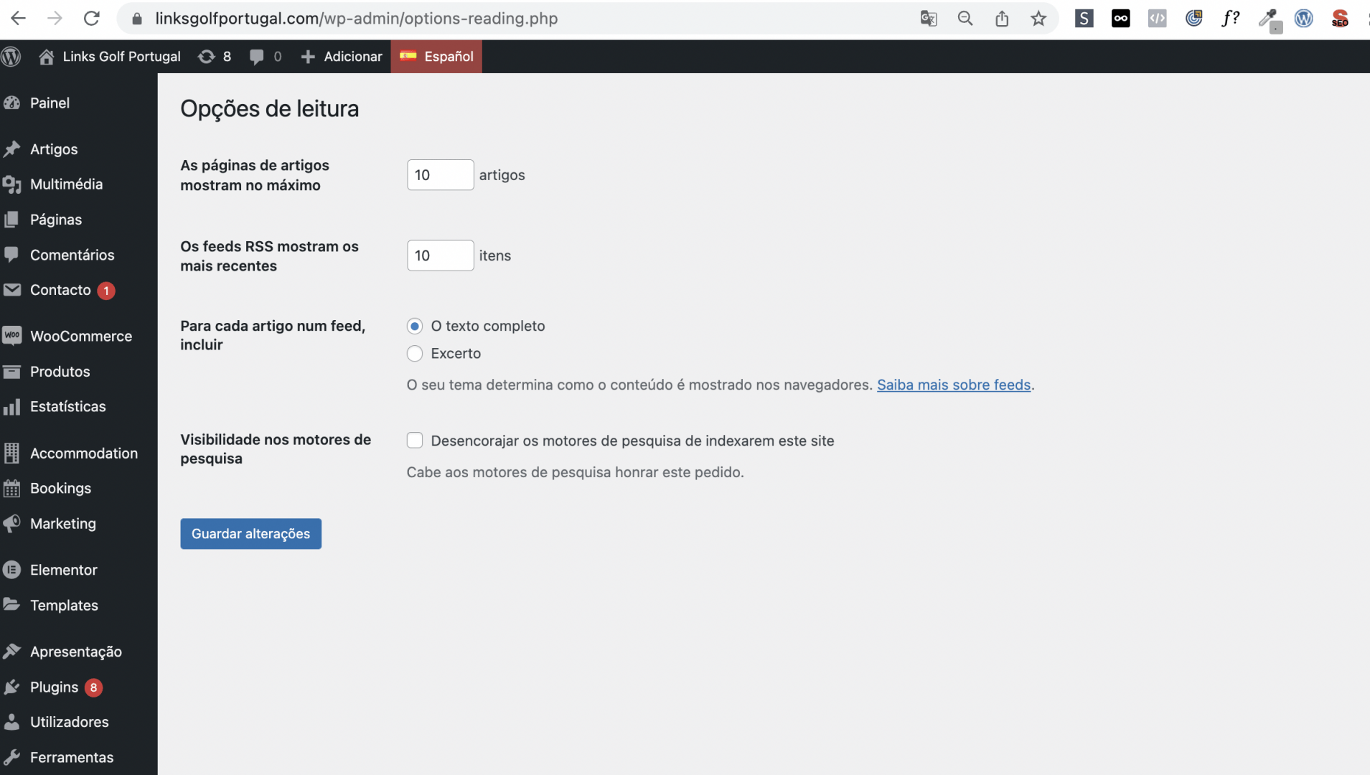Click the SEO extension icon in toolbar
The image size is (1370, 775).
1340,19
